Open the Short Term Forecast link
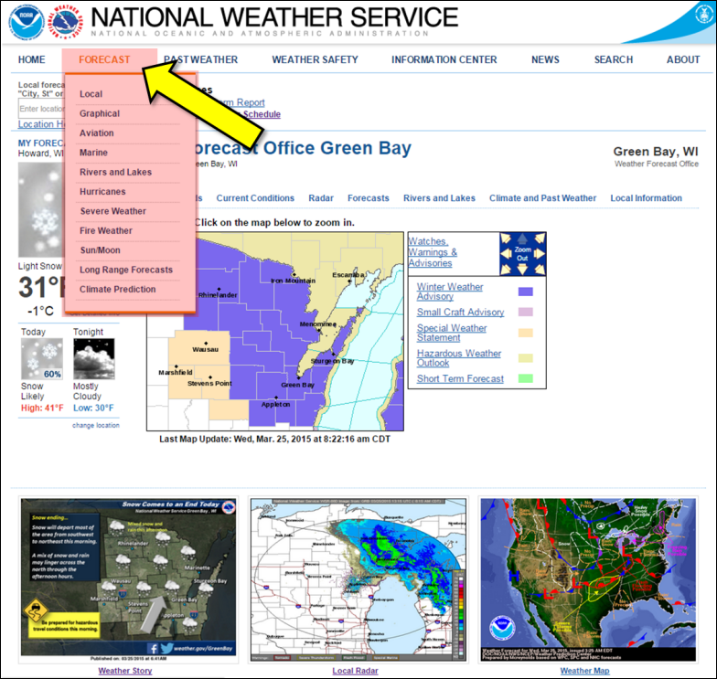Viewport: 717px width, 679px height. [x=460, y=378]
